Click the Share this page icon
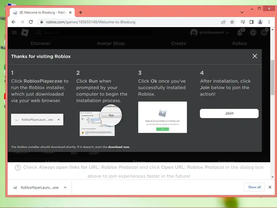This screenshot has height=208, width=277. tap(223, 22)
